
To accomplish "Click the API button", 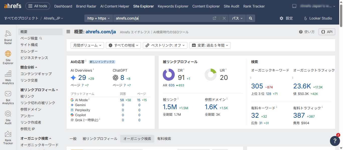I will (x=327, y=32).
